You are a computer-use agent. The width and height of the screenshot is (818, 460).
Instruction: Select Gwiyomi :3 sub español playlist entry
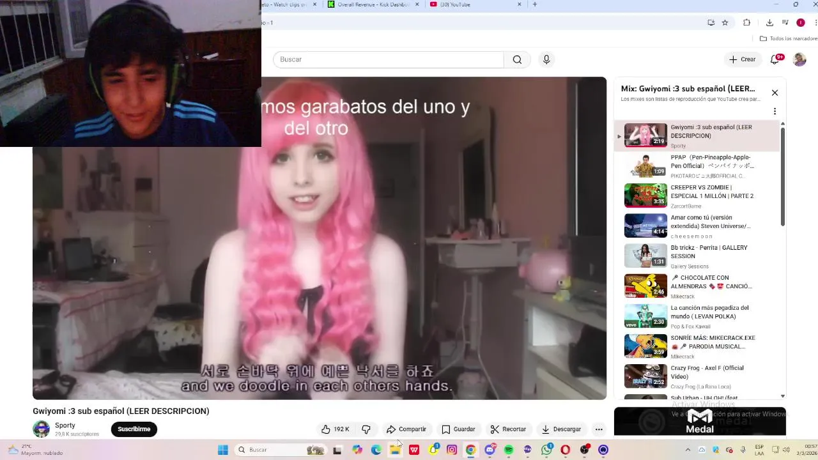pyautogui.click(x=697, y=135)
